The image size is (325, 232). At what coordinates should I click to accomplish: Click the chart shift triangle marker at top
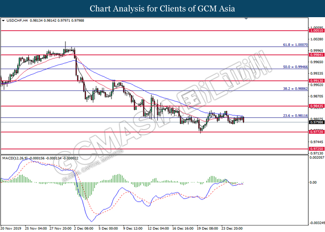pos(246,19)
